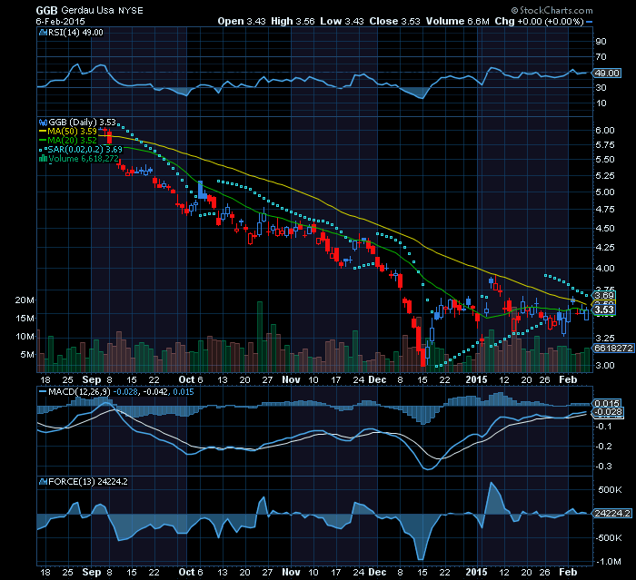The image size is (636, 580).
Task: Click the MACD legend line marker
Action: 43,392
